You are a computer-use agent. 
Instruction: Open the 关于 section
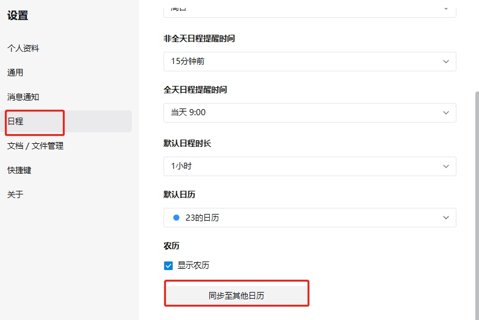(x=15, y=194)
